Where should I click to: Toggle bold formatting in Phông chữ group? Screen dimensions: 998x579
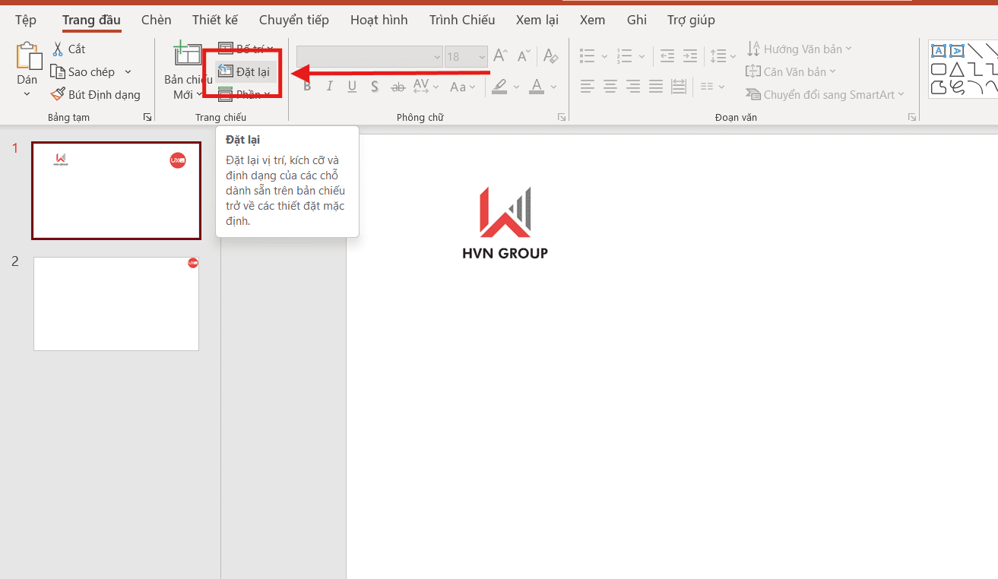(x=306, y=86)
